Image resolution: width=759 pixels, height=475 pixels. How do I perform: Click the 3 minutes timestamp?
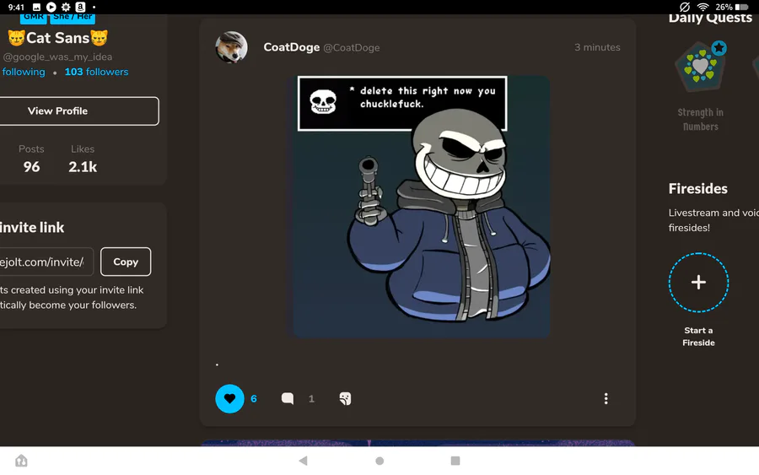point(597,47)
